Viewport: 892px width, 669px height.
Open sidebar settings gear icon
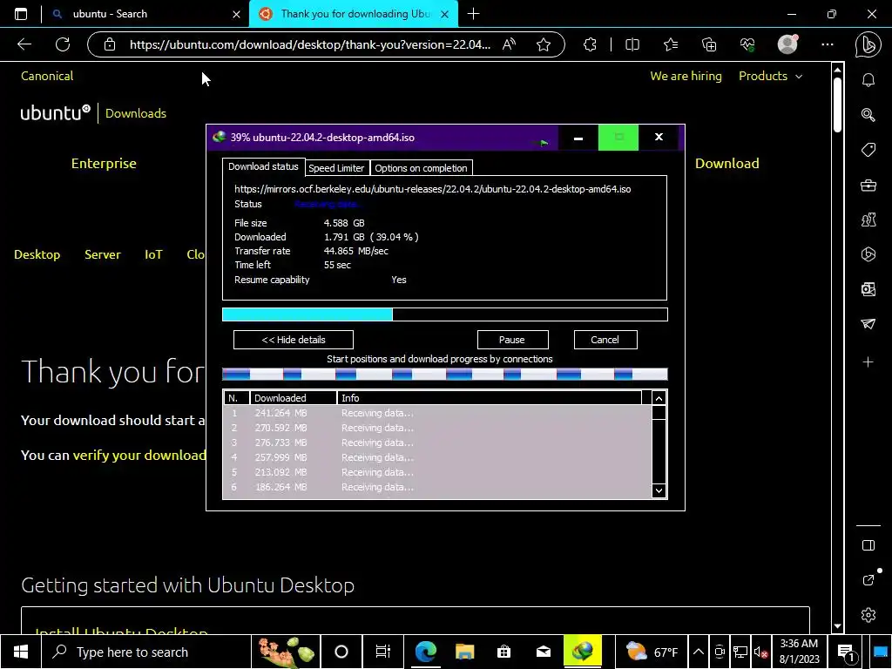click(868, 615)
